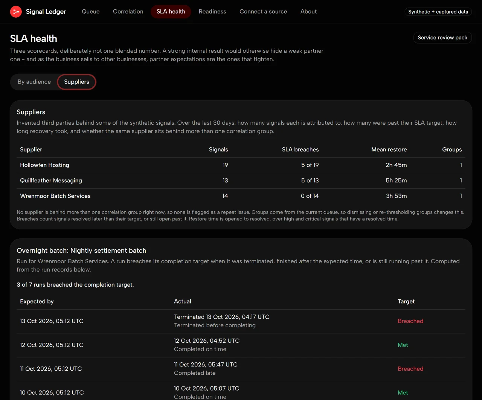Click '12 Oct 2026, 04:52 UTC' actual time
This screenshot has height=400, width=482.
point(207,340)
